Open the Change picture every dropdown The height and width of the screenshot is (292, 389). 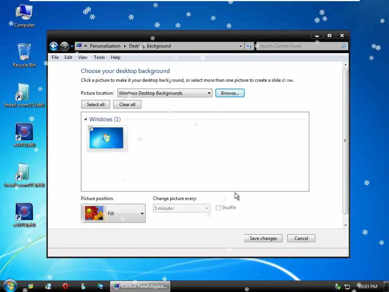(181, 208)
